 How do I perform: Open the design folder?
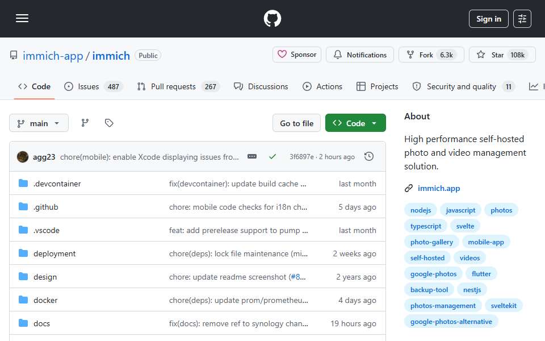[45, 277]
